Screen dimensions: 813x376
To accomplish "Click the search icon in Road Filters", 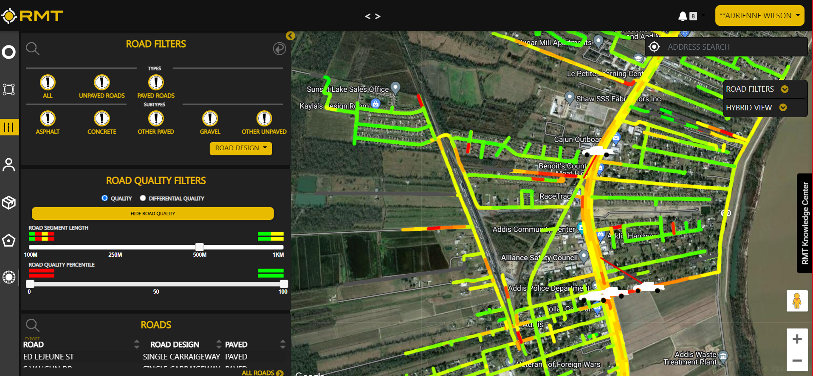I will (33, 49).
